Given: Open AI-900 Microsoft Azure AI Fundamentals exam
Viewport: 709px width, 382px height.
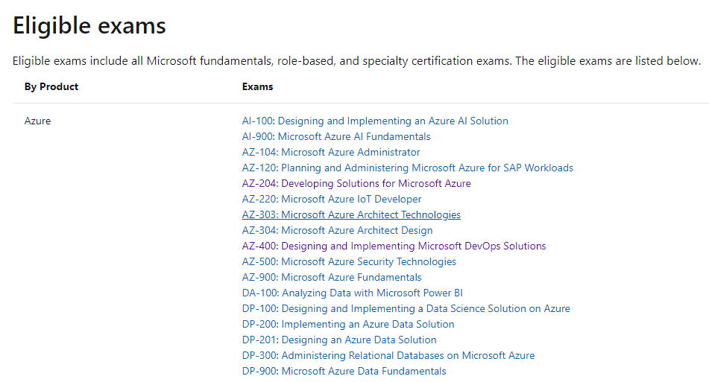Looking at the screenshot, I should pos(336,136).
